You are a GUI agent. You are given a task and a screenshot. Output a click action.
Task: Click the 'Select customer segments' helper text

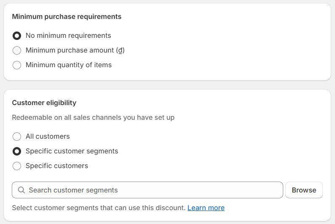(98, 208)
